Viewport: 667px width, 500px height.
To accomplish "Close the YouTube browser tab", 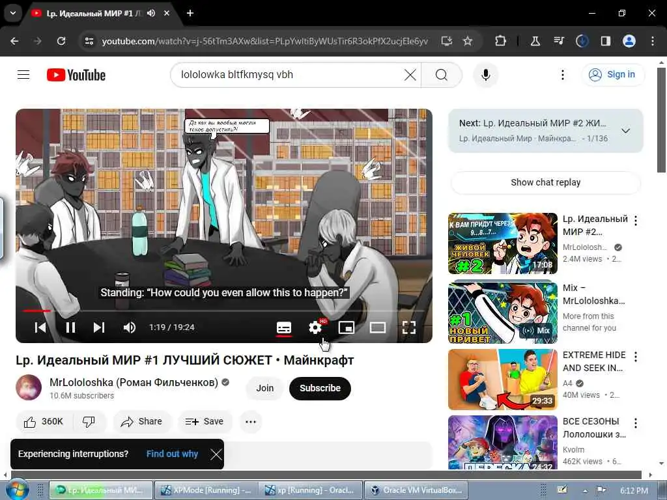I will click(167, 13).
